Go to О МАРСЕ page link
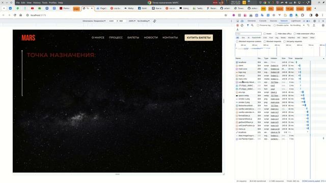Screen dimensions: 326x183 [x=98, y=38]
